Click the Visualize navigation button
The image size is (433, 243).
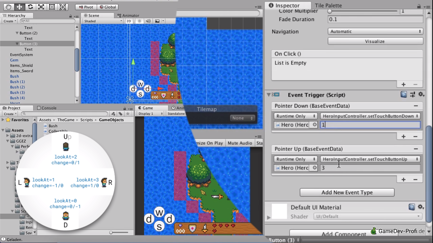click(375, 41)
